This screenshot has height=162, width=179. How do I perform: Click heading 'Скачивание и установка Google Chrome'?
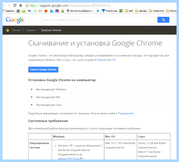coord(95,43)
